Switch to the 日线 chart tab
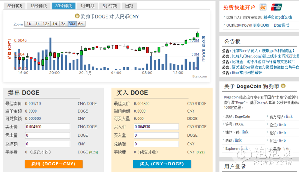 pyautogui.click(x=129, y=6)
